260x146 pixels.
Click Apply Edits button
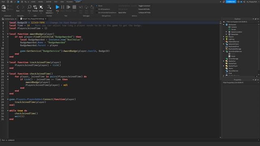coord(122,13)
